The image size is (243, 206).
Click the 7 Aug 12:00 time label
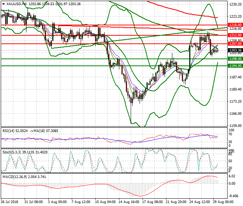[81, 202]
